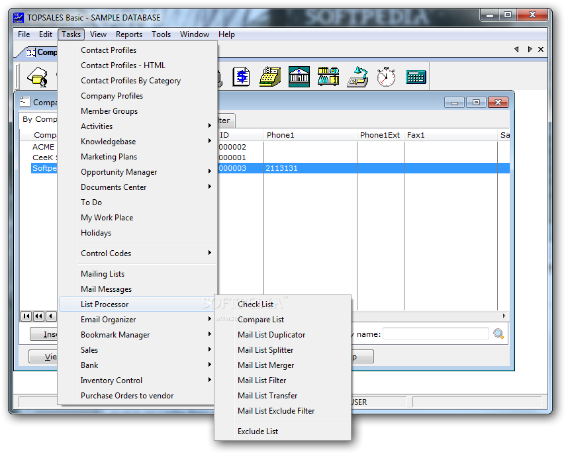
Task: Click the rewind previous page navigation button
Action: 38,316
